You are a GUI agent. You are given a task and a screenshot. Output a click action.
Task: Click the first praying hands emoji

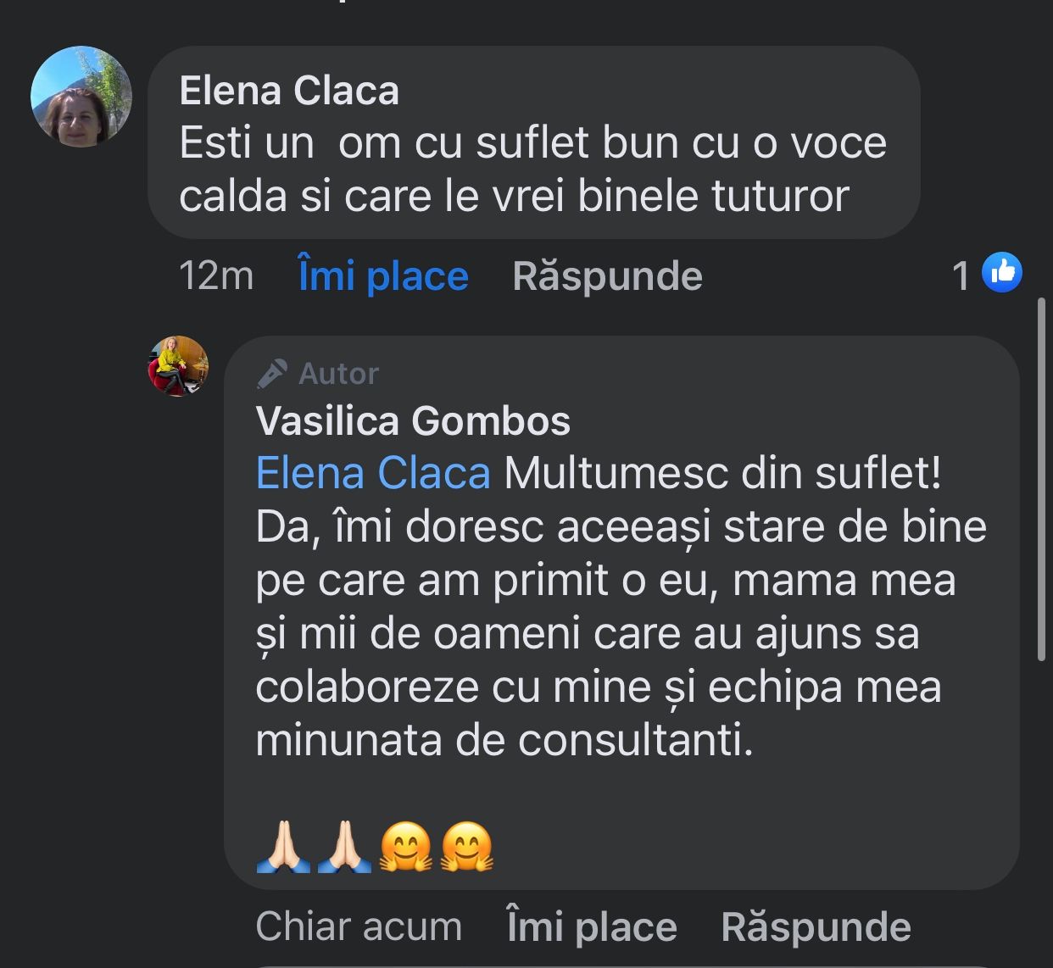pyautogui.click(x=281, y=848)
